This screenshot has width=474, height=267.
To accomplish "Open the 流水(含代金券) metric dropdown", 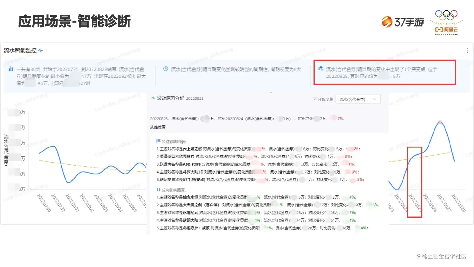I will tap(358, 99).
